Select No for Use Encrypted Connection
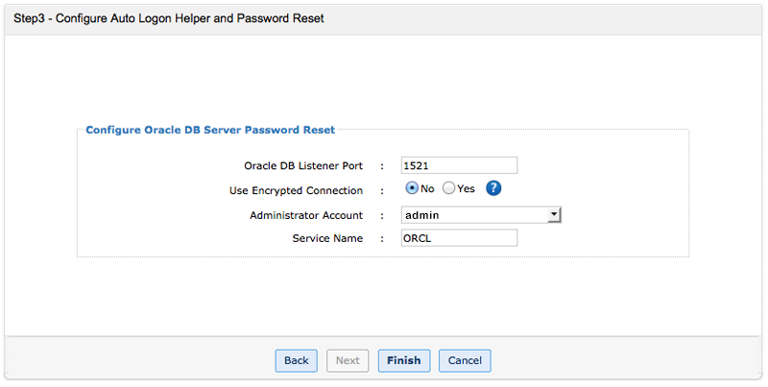This screenshot has height=387, width=768. pyautogui.click(x=412, y=188)
